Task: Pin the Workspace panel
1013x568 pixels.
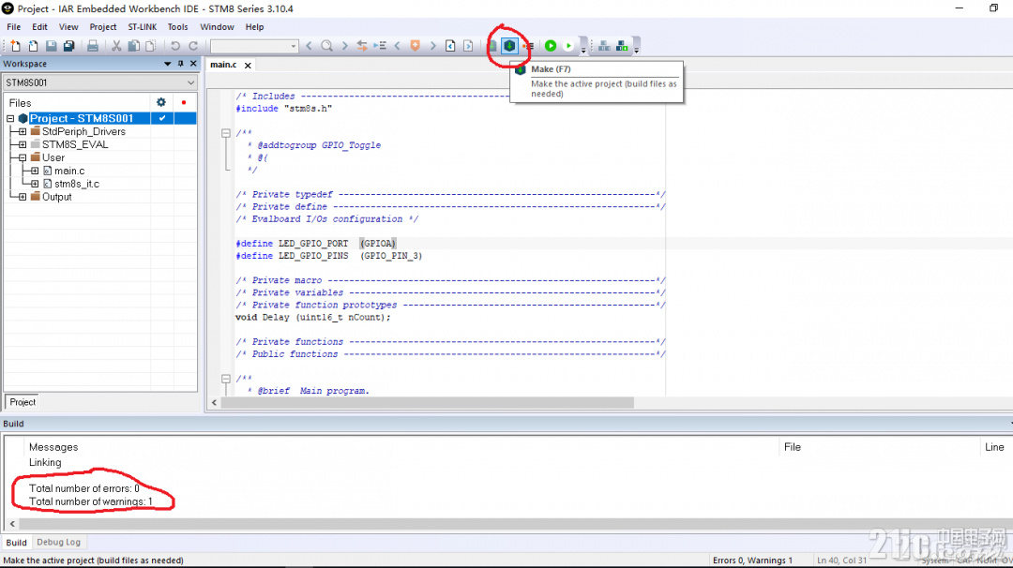Action: [181, 64]
